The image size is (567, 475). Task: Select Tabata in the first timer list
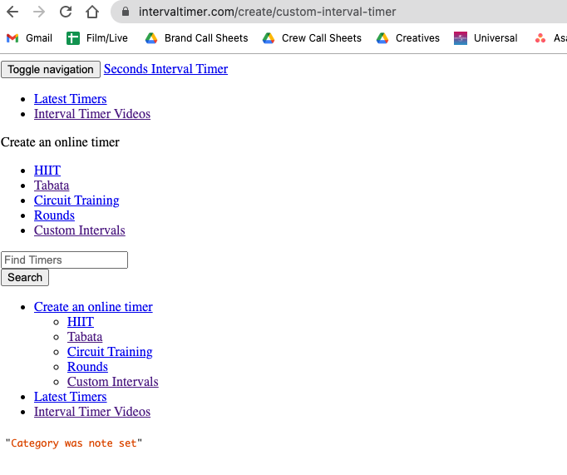point(52,186)
